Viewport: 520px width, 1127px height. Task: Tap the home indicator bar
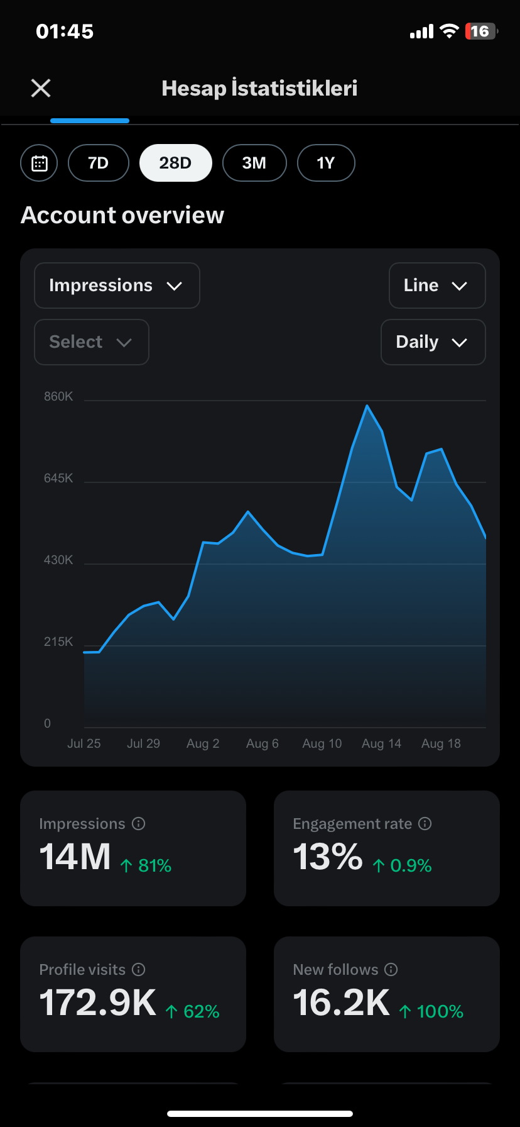(x=260, y=1114)
